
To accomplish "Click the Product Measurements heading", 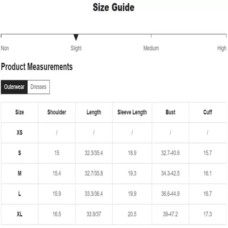I will pyautogui.click(x=37, y=67).
